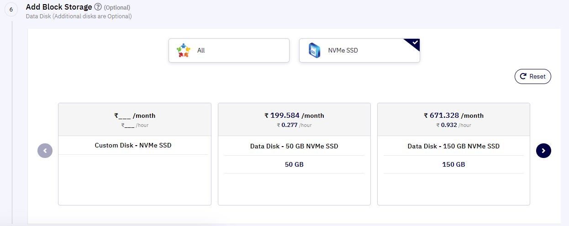Click the 50 GB size label
The width and height of the screenshot is (569, 226).
[x=294, y=164]
